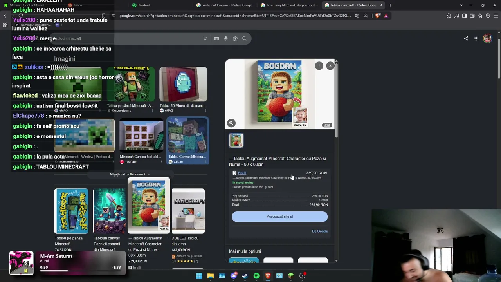This screenshot has height=282, width=501.
Task: Open the on-screen keyboard input tool
Action: [x=216, y=38]
